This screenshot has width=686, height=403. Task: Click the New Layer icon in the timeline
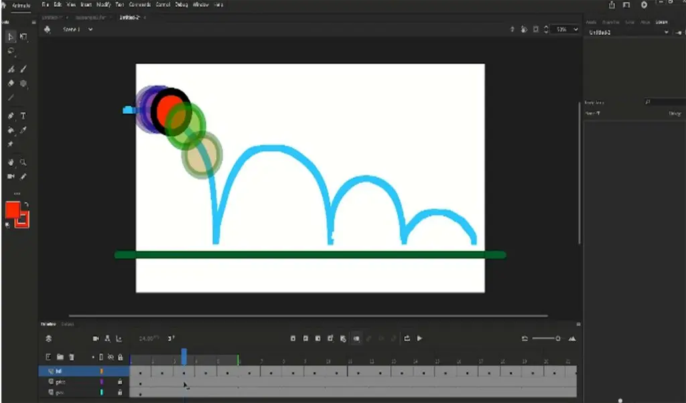(x=48, y=357)
